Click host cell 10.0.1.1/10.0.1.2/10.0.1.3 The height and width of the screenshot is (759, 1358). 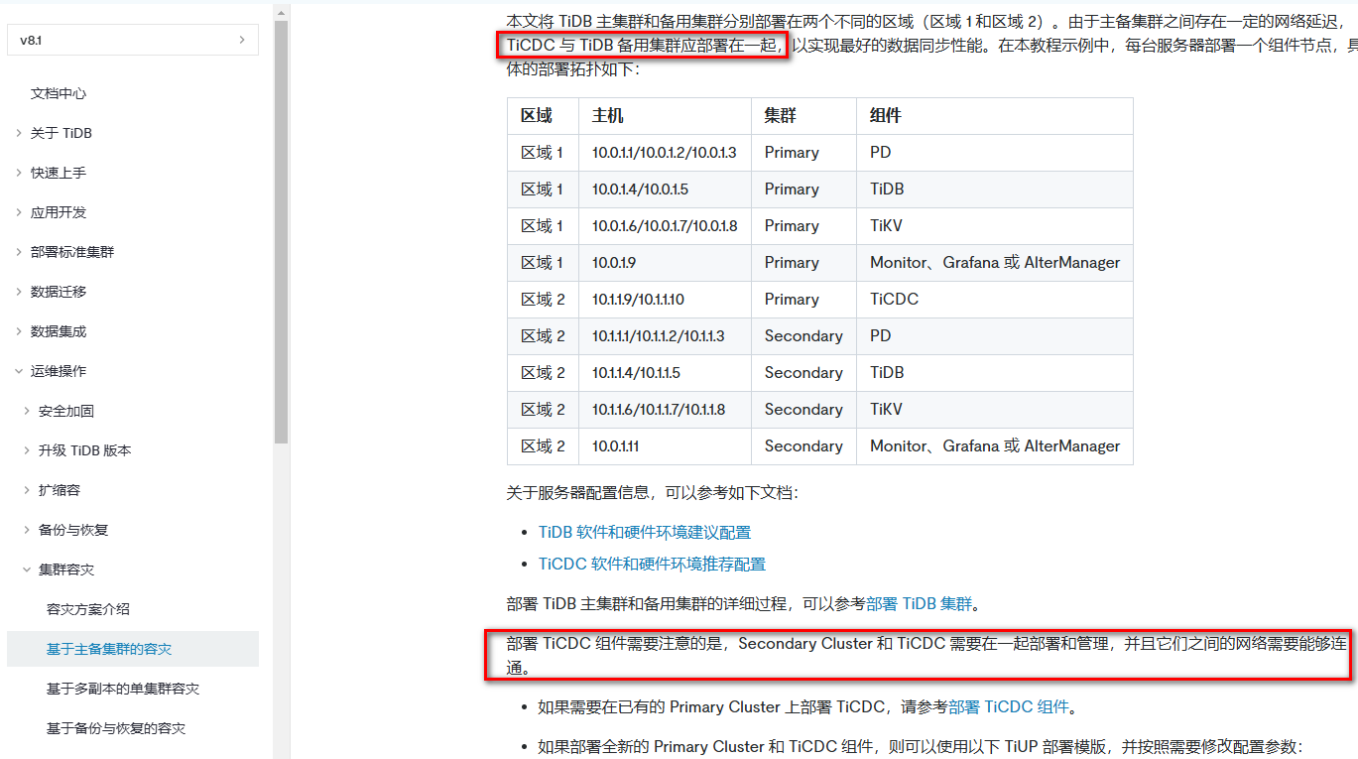click(665, 153)
